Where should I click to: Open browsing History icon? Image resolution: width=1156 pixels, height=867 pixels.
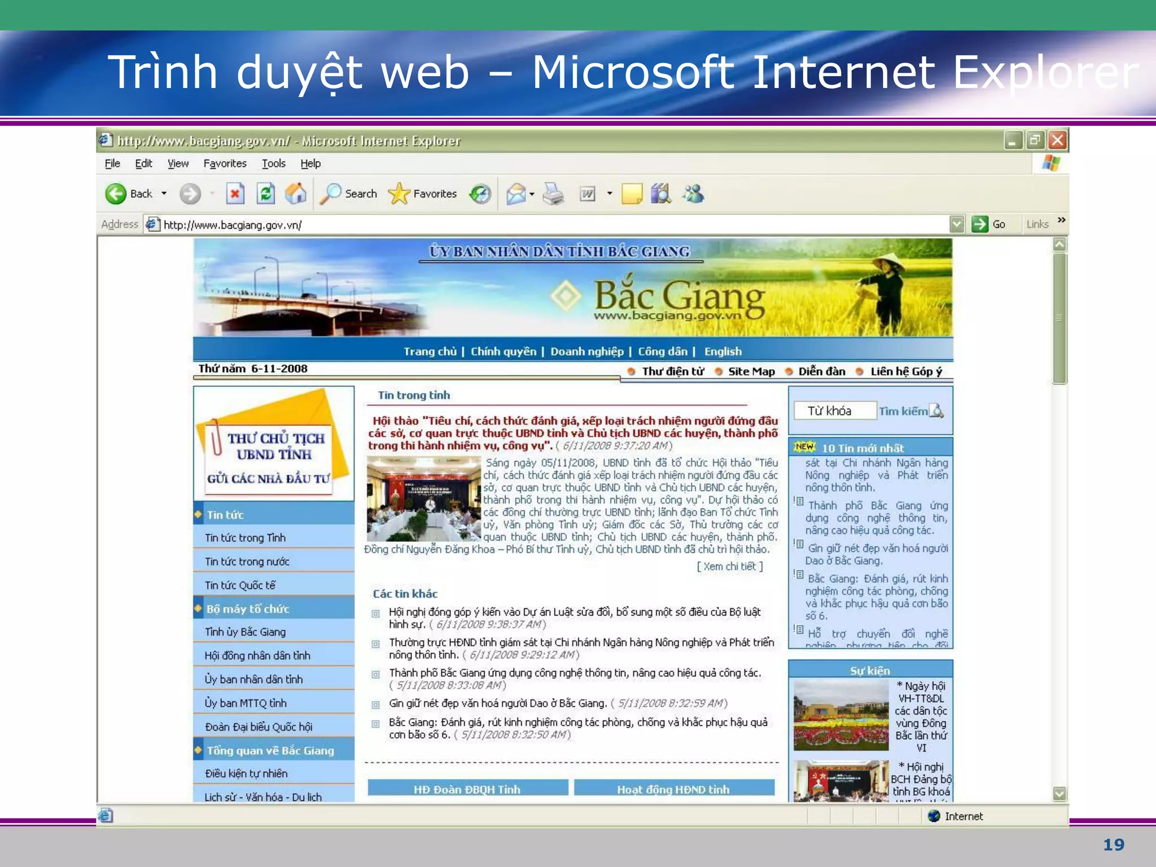tap(480, 194)
